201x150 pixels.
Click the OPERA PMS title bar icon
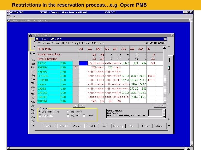9,12
